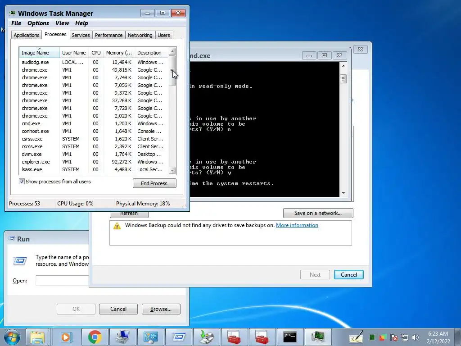Click the process list scrollbar thumb
Viewport: 461px width, 346px height.
coord(172,71)
